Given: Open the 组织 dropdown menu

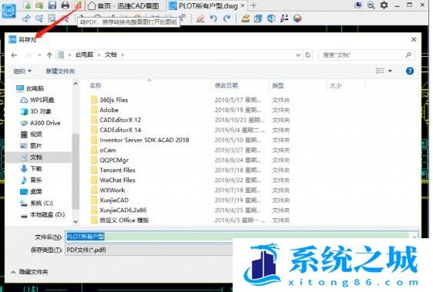Looking at the screenshot, I should tap(22, 71).
